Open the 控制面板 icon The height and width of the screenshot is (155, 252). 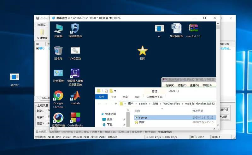[58, 73]
